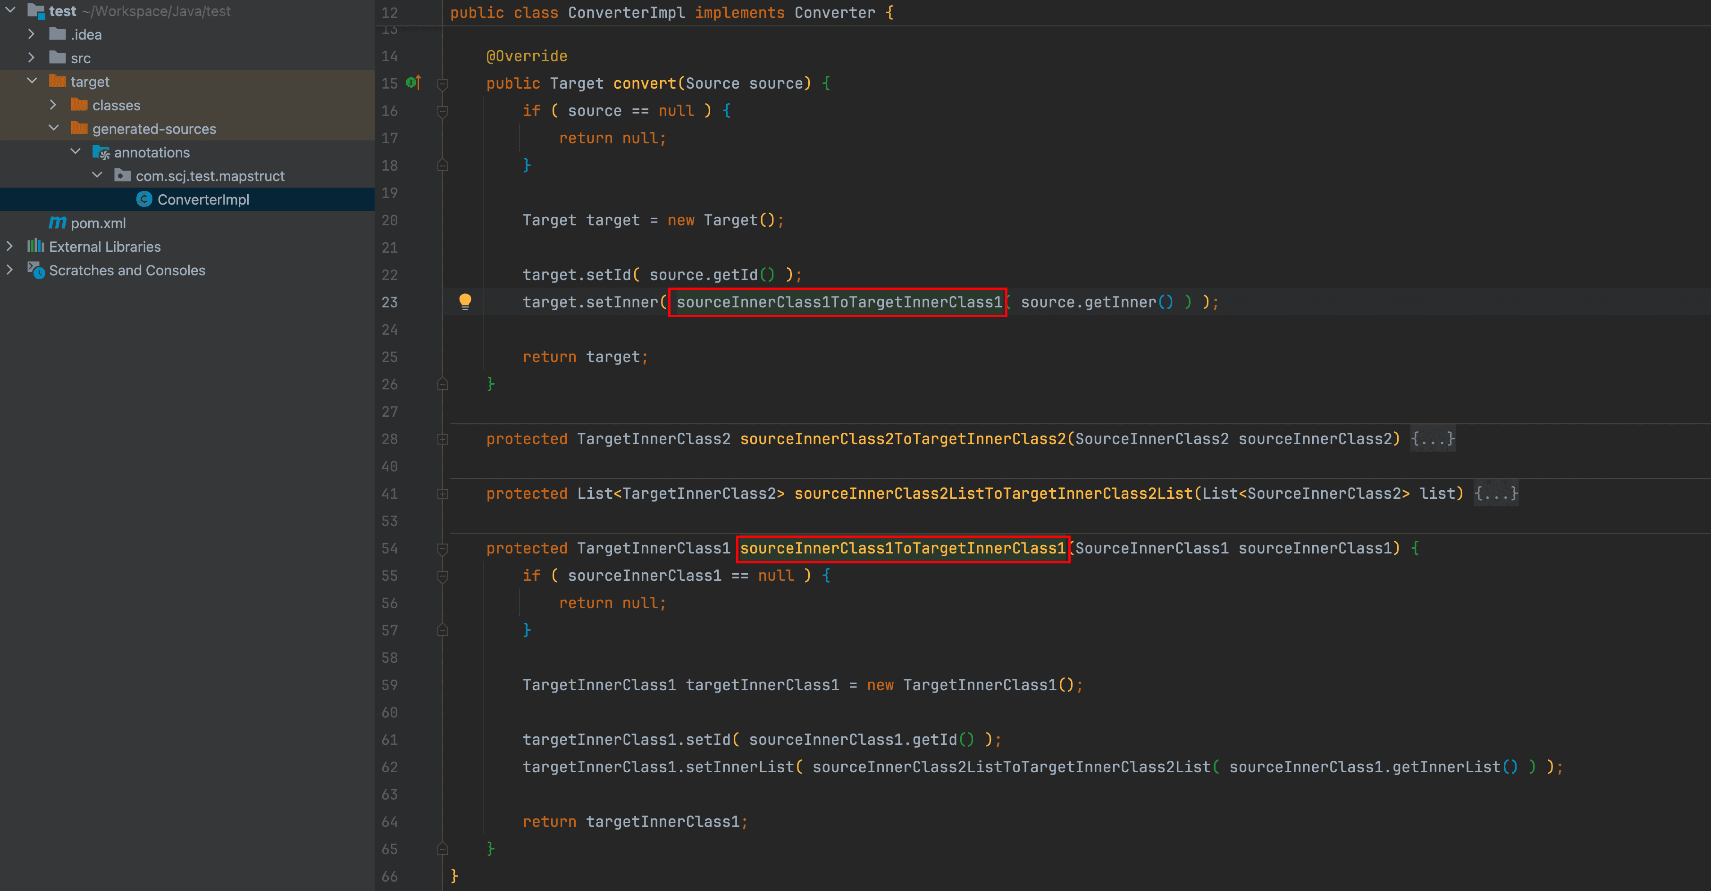Toggle fold marker for convert method line 15
The height and width of the screenshot is (891, 1711).
442,83
